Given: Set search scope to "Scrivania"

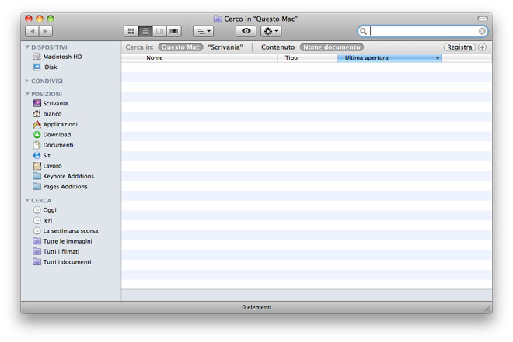Looking at the screenshot, I should (x=225, y=47).
